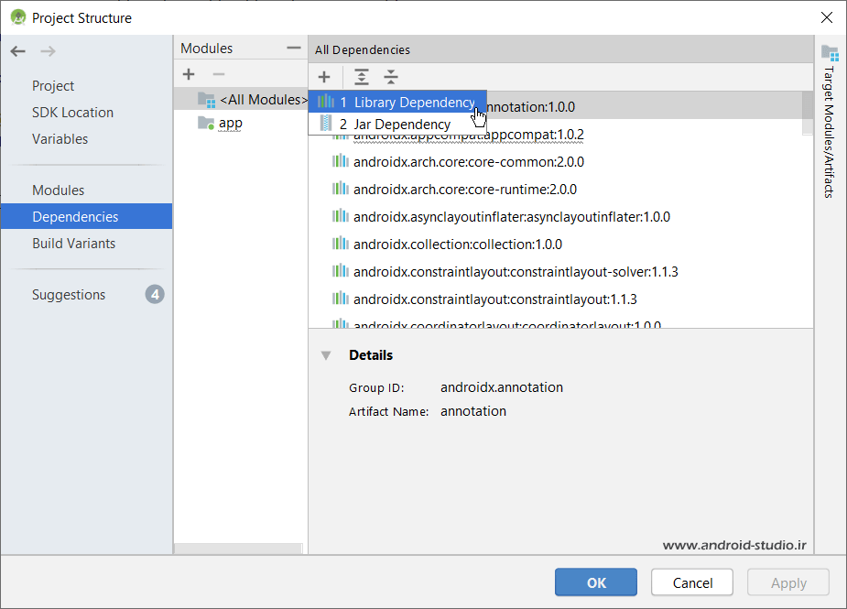Close the Project Structure dialog
This screenshot has height=609, width=847.
click(x=827, y=17)
